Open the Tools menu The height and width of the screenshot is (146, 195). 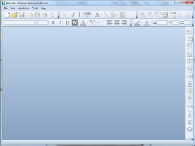pos(35,8)
